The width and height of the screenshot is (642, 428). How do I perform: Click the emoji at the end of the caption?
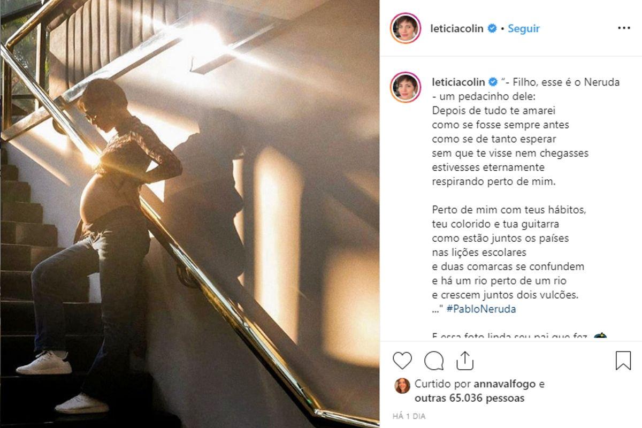pos(600,337)
